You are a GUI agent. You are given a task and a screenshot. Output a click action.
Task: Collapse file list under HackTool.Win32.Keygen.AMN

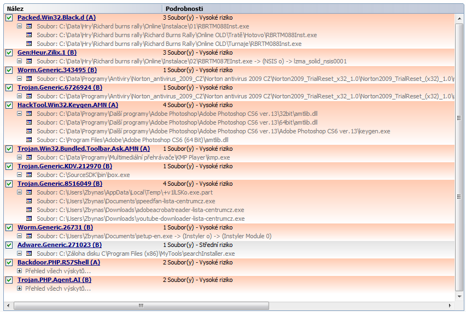[x=20, y=114]
